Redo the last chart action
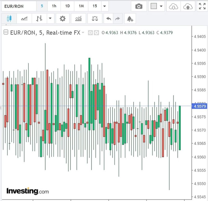 click(x=118, y=19)
